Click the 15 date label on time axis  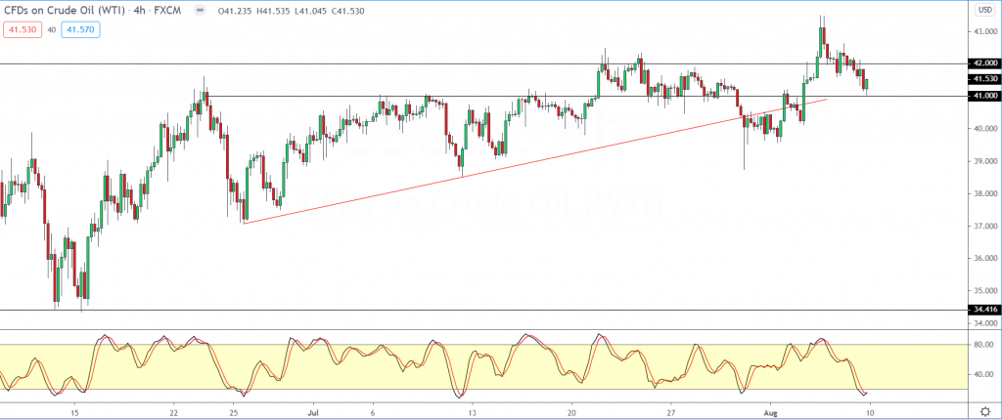point(74,411)
